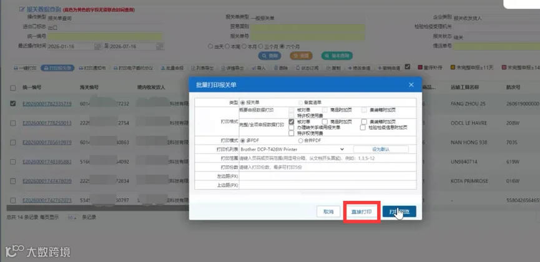Click 打印电子委托协议 in the toolbar
This screenshot has width=540, height=262.
pyautogui.click(x=133, y=68)
